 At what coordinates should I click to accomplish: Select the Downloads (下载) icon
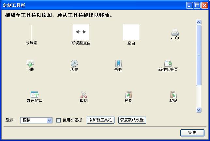click(x=30, y=63)
